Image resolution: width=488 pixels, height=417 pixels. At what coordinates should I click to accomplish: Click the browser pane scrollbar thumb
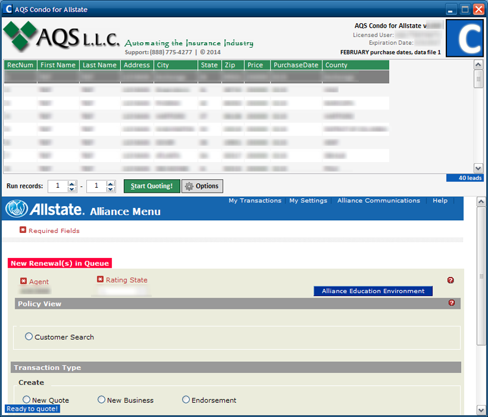click(x=481, y=276)
